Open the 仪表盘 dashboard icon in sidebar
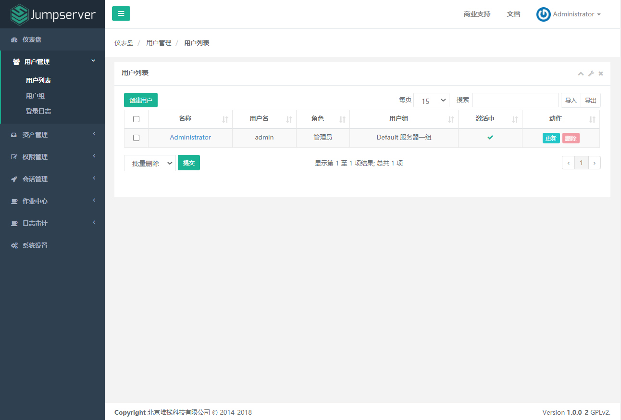Screen dimensions: 621x420 (13, 39)
